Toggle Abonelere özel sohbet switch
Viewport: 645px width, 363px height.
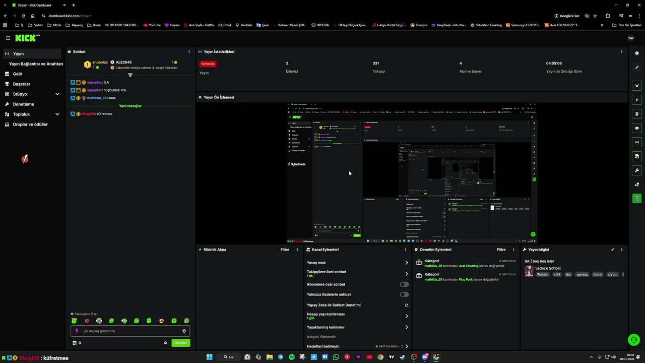pyautogui.click(x=404, y=284)
